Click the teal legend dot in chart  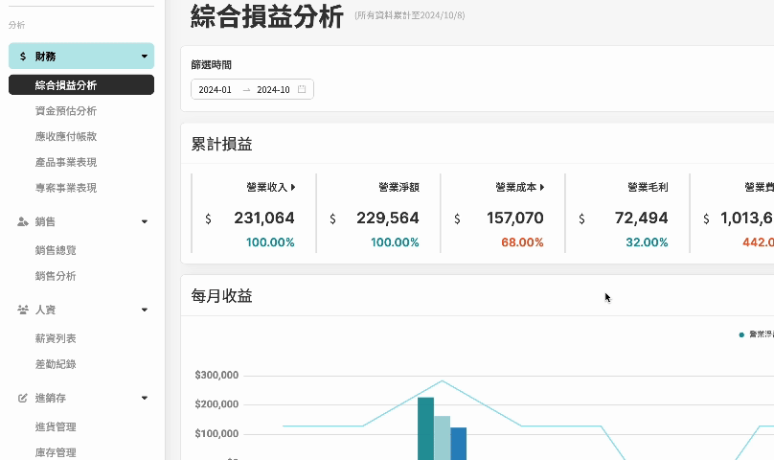[740, 335]
